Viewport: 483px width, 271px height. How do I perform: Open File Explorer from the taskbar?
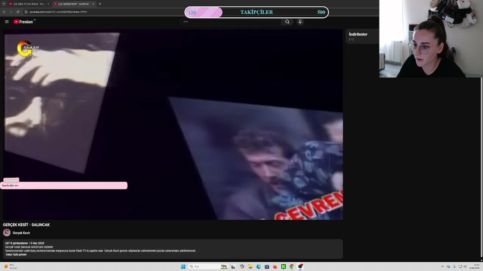point(250,266)
